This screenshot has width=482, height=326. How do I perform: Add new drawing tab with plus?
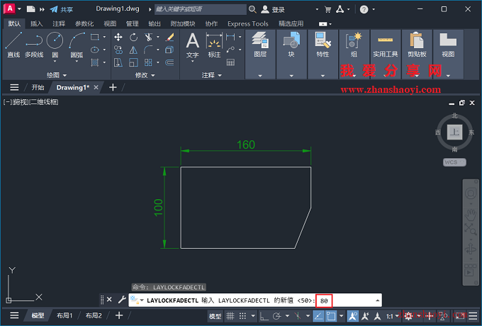point(113,88)
